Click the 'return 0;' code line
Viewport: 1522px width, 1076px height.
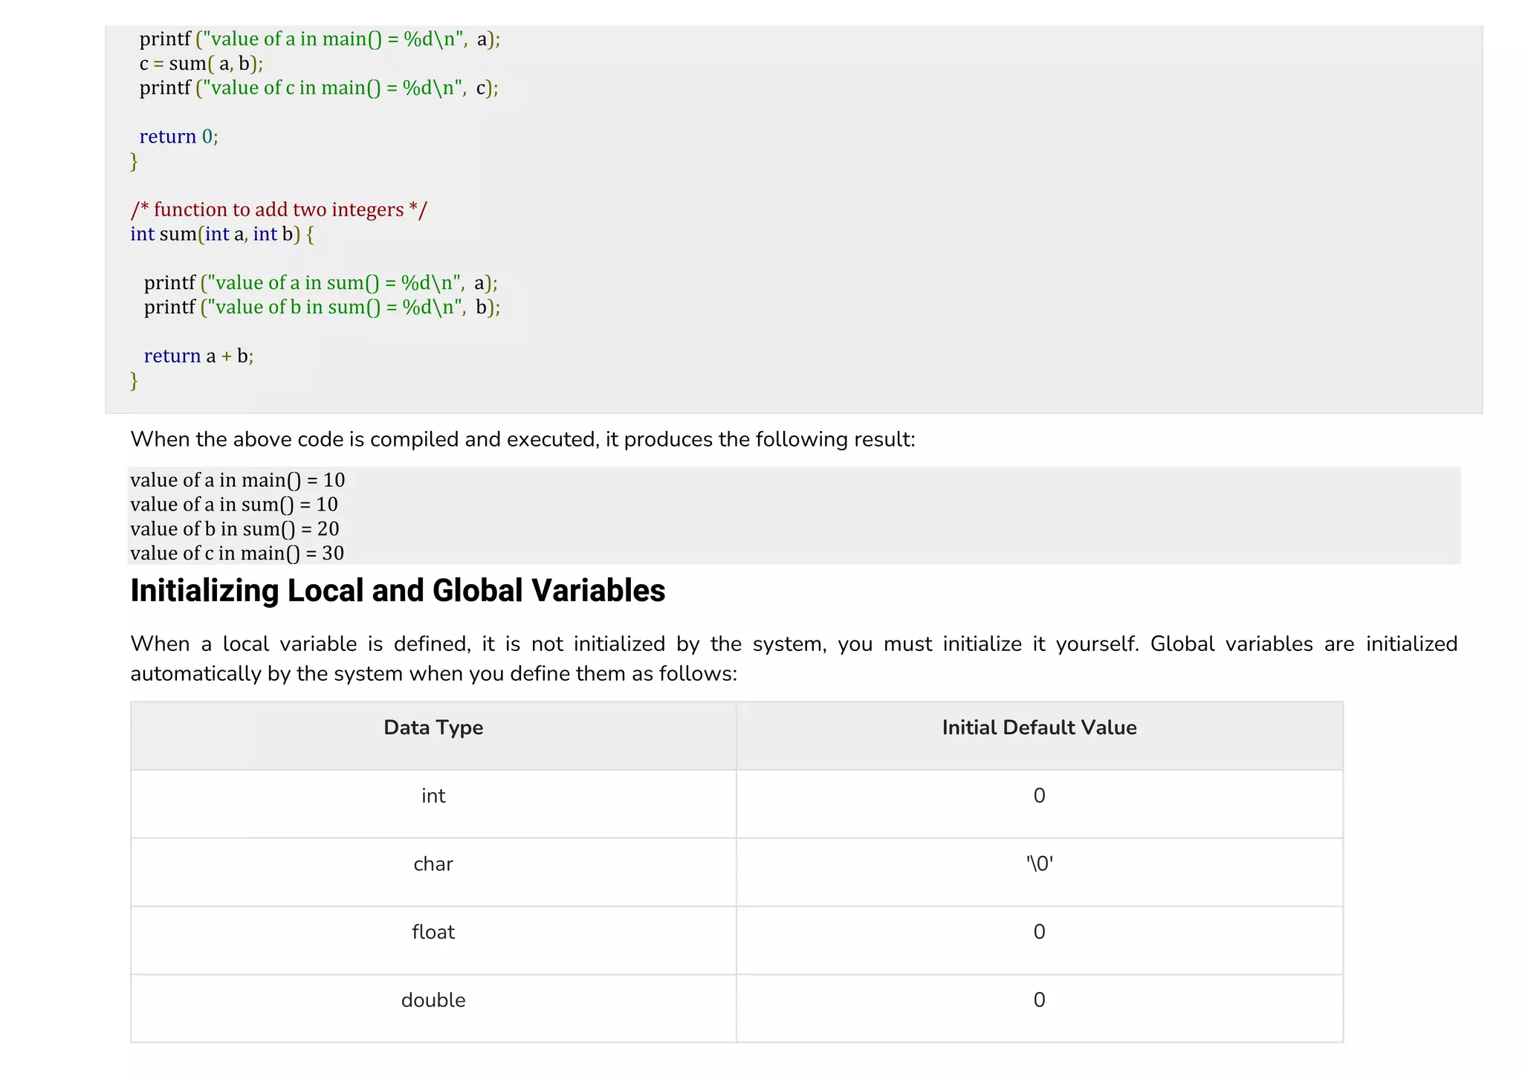(178, 137)
